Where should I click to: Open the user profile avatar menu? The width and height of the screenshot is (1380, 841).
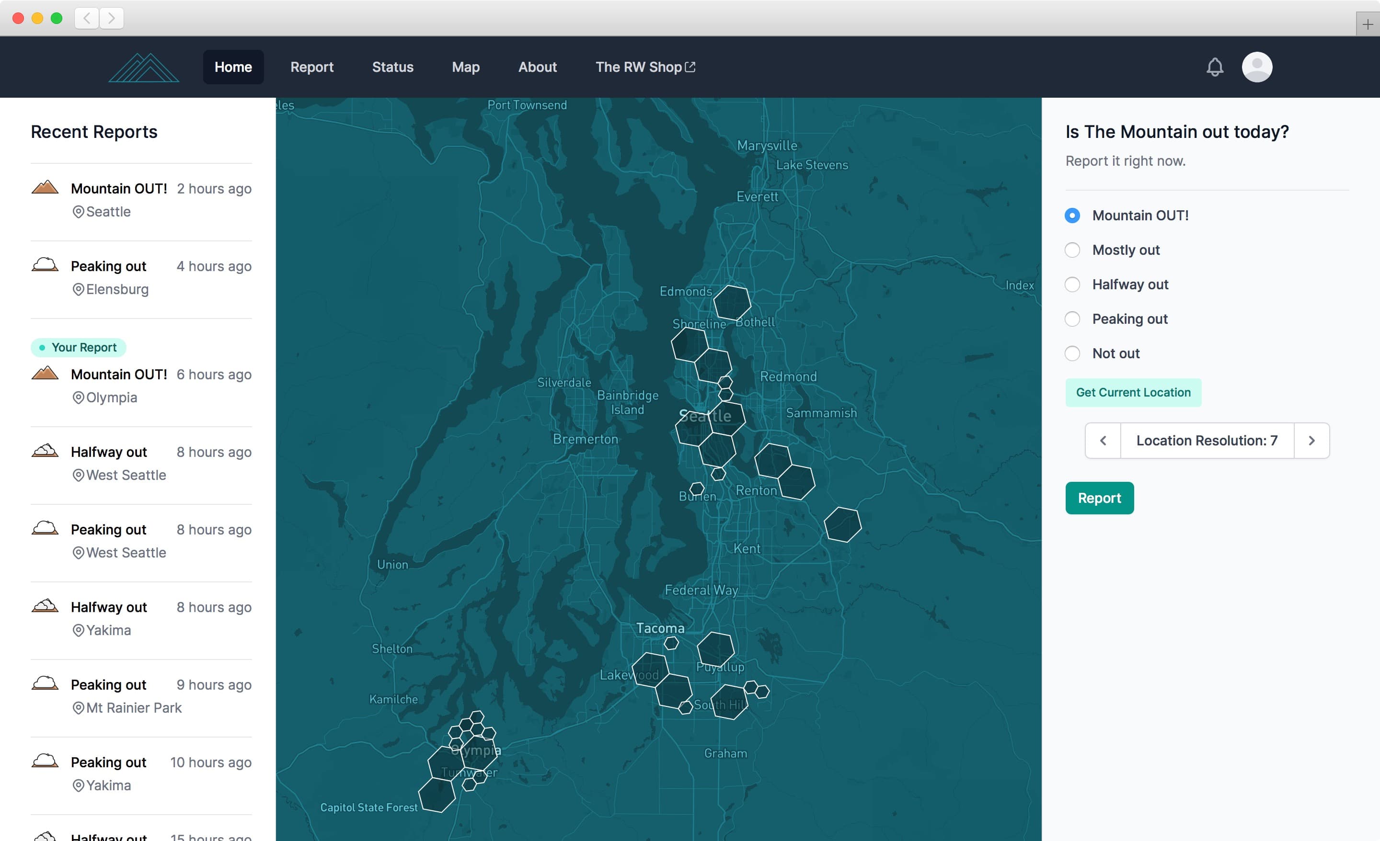tap(1257, 67)
